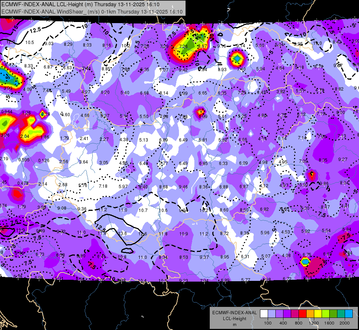The image size is (359, 330).
Task: Click the map value '0.595'
Action: (x=24, y=159)
